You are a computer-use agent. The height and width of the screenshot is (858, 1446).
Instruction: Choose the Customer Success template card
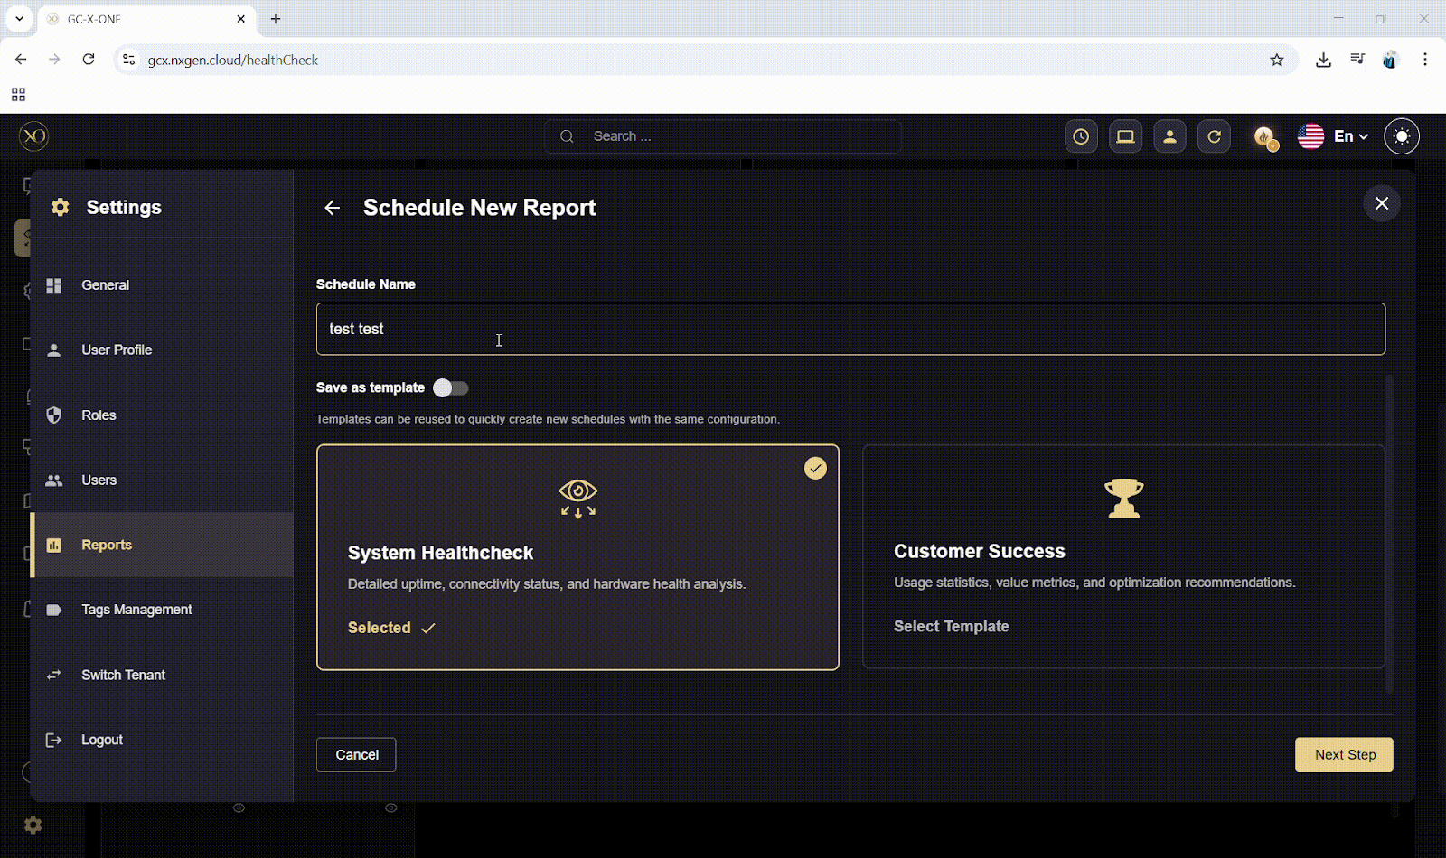[x=1123, y=556]
